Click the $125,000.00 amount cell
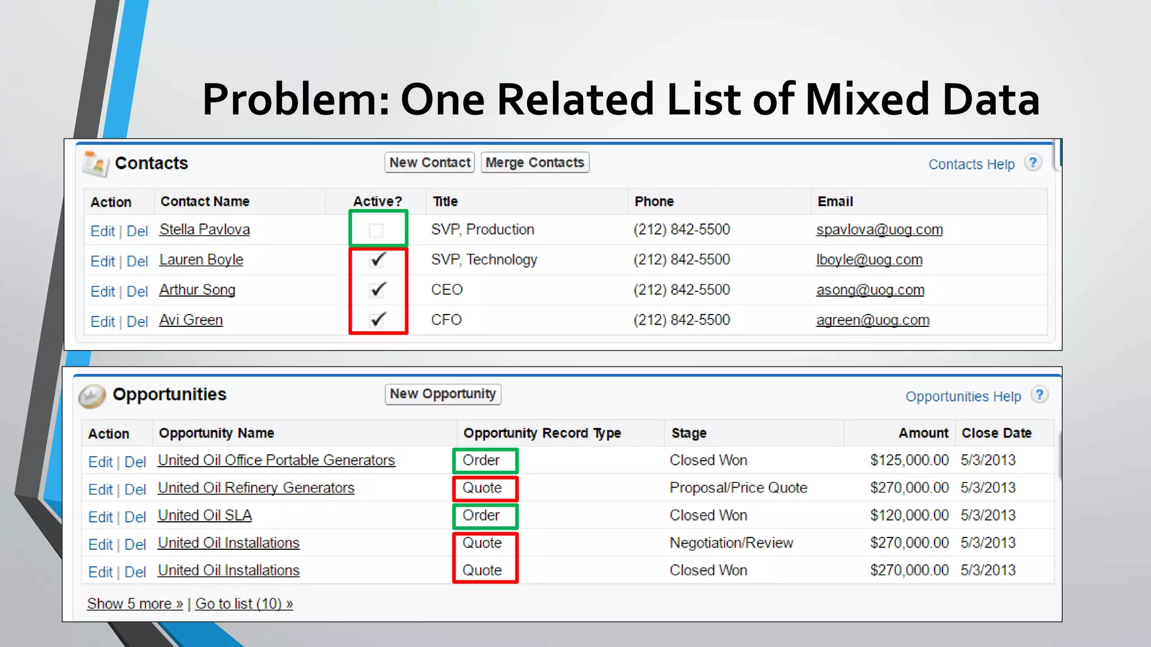Screen dimensions: 1151x647 point(909,461)
